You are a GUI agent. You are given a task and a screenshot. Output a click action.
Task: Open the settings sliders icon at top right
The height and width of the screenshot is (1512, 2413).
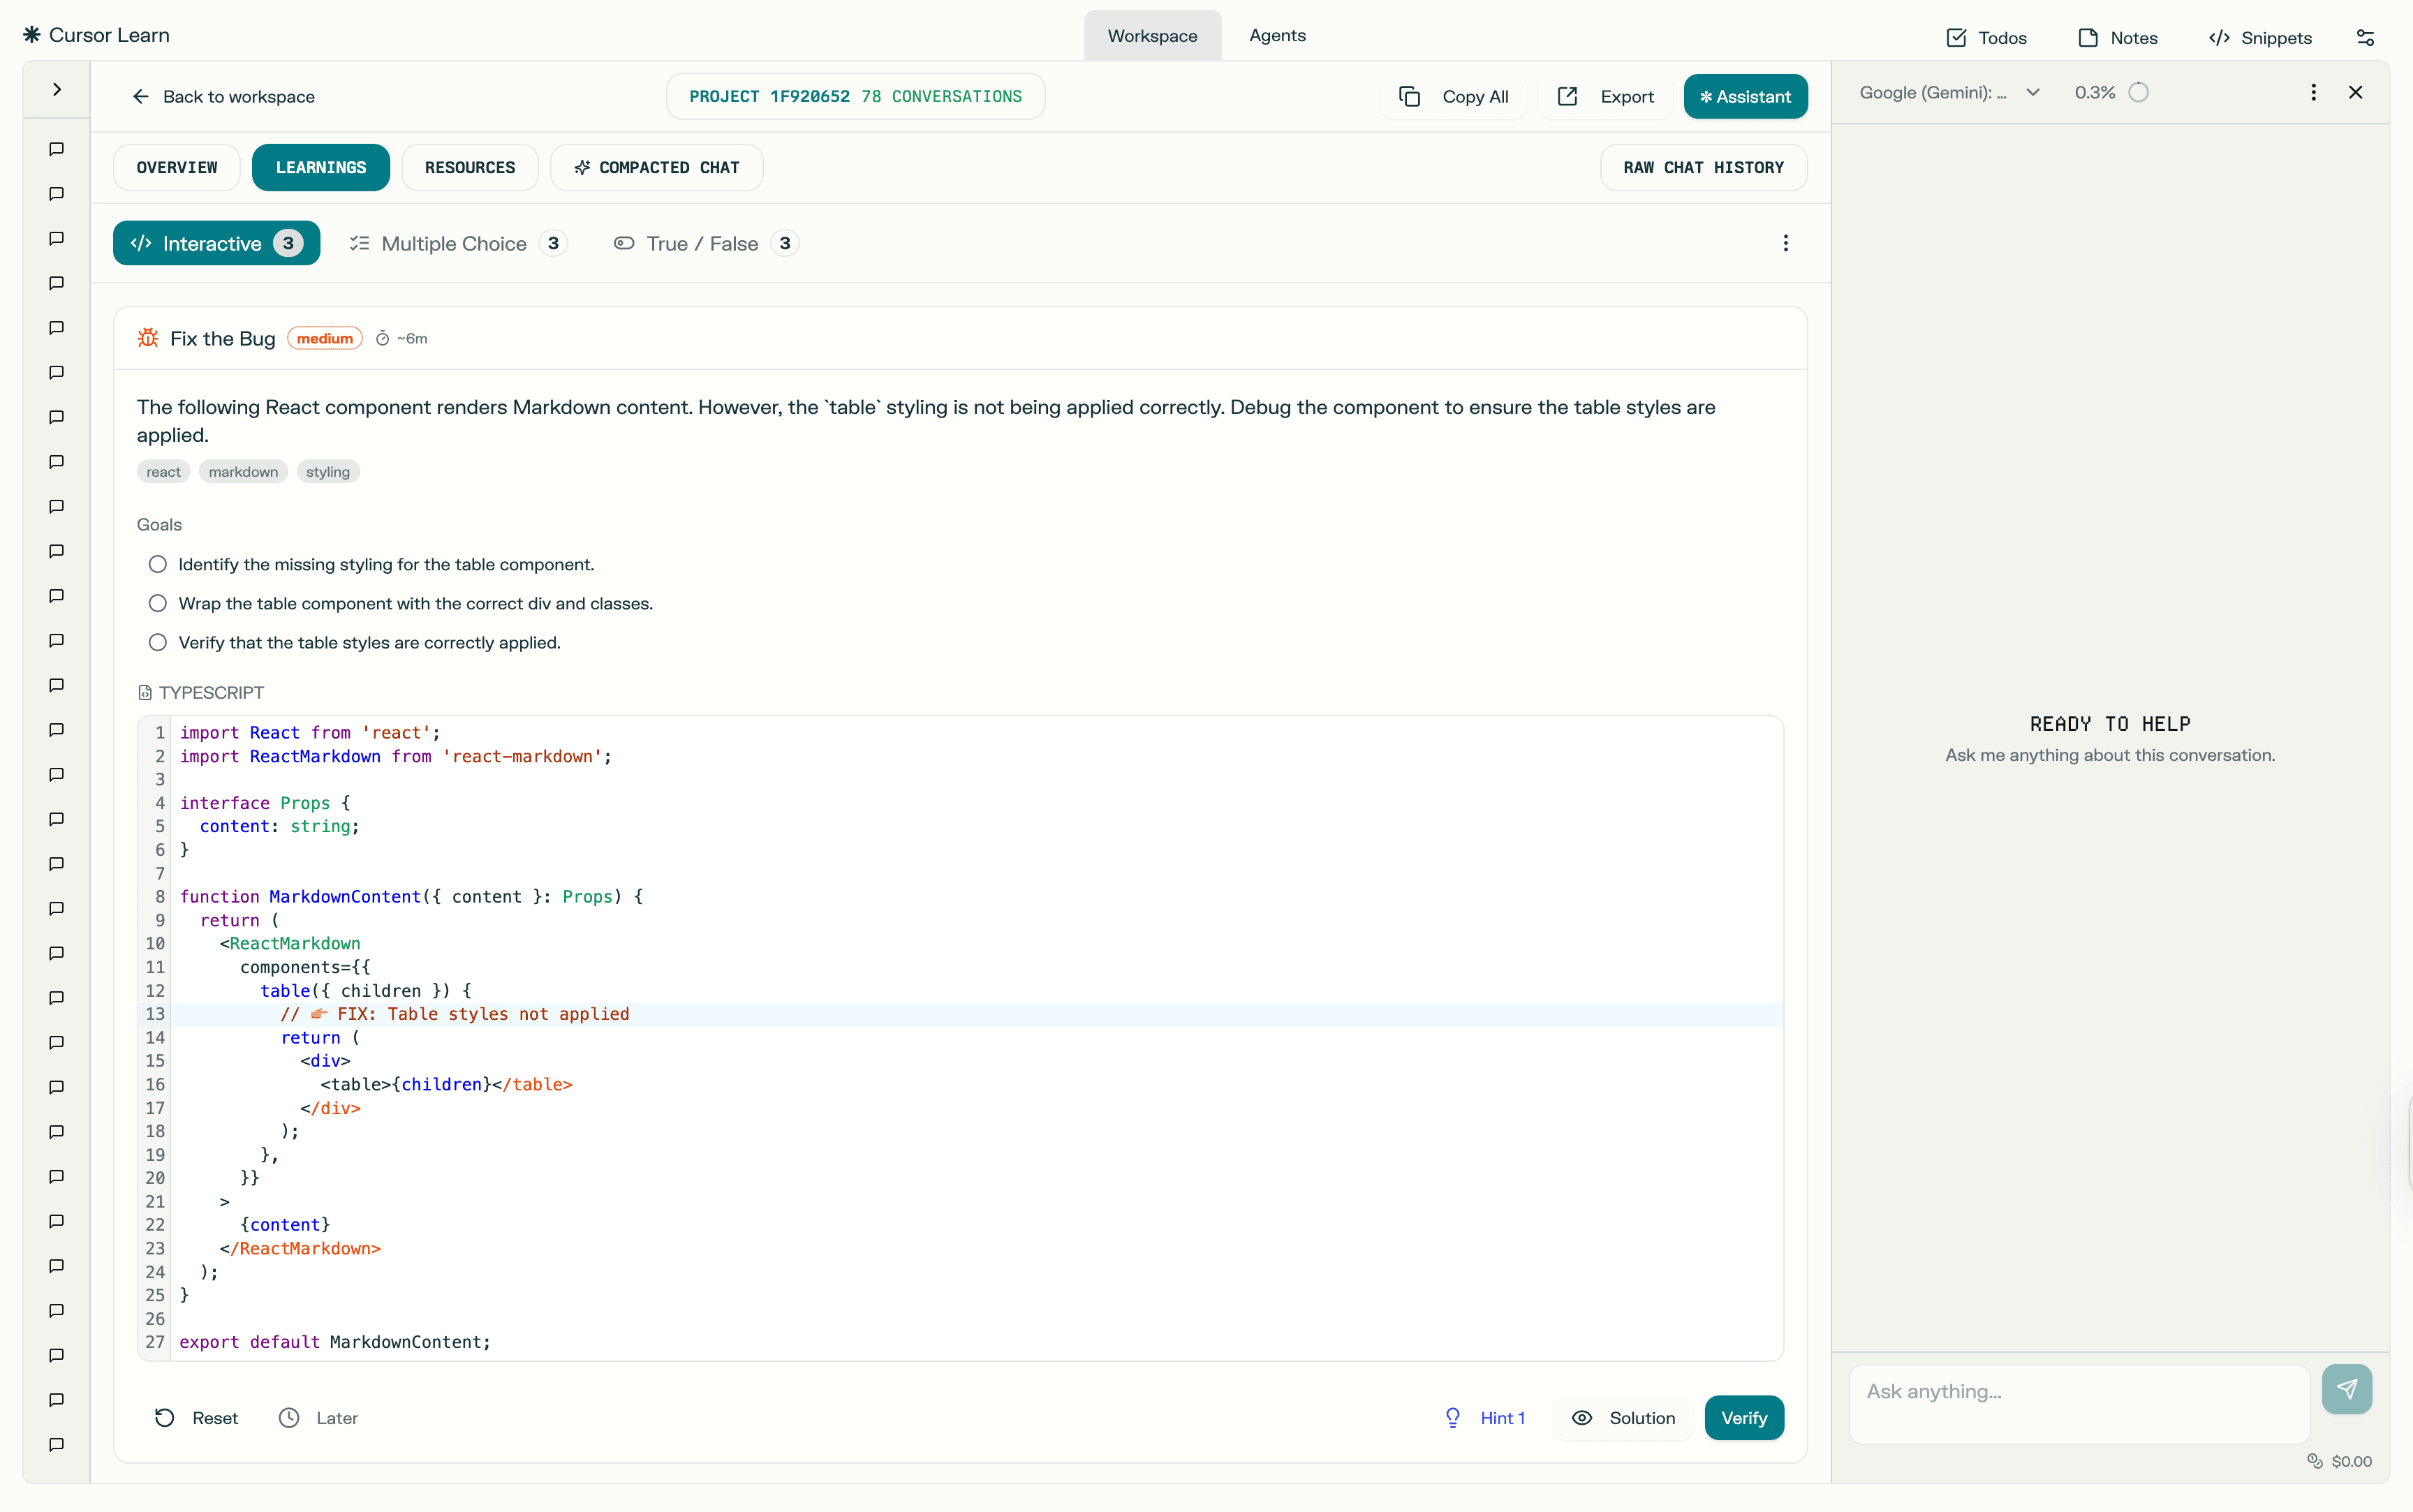[x=2365, y=37]
